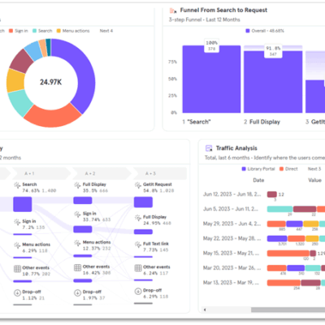
Task: Click the Jun 5, 2023 - Jun 11 row date
Action: 231,209
